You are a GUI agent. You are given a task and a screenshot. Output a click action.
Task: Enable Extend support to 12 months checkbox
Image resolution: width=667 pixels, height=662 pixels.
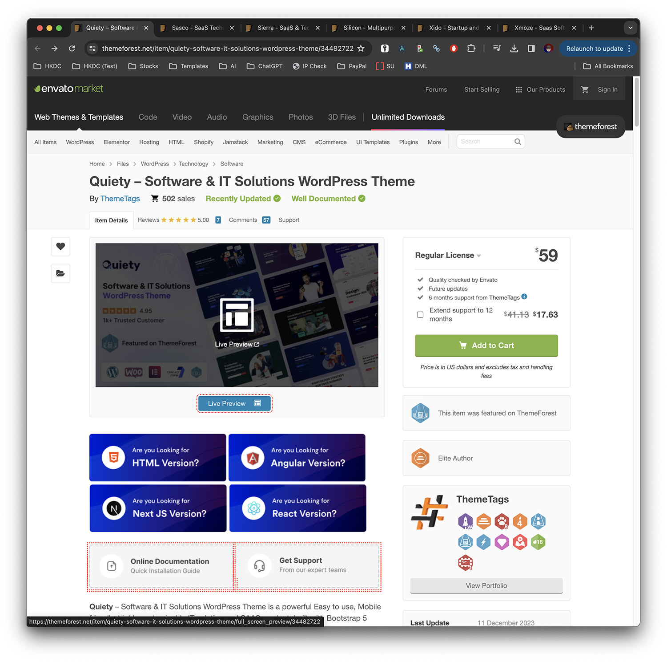[420, 315]
